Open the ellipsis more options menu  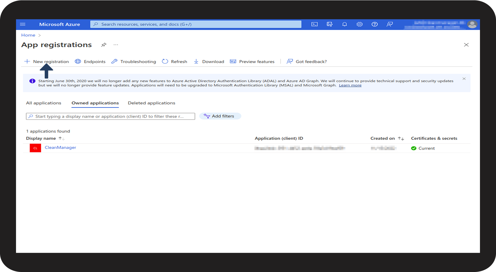coord(116,45)
